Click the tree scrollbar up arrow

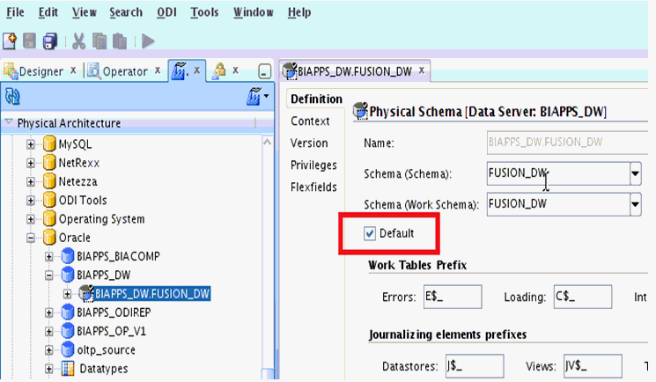pyautogui.click(x=268, y=143)
